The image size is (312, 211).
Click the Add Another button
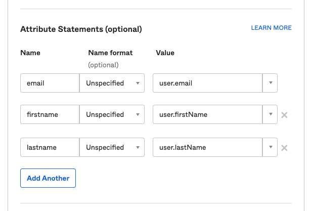coord(48,178)
